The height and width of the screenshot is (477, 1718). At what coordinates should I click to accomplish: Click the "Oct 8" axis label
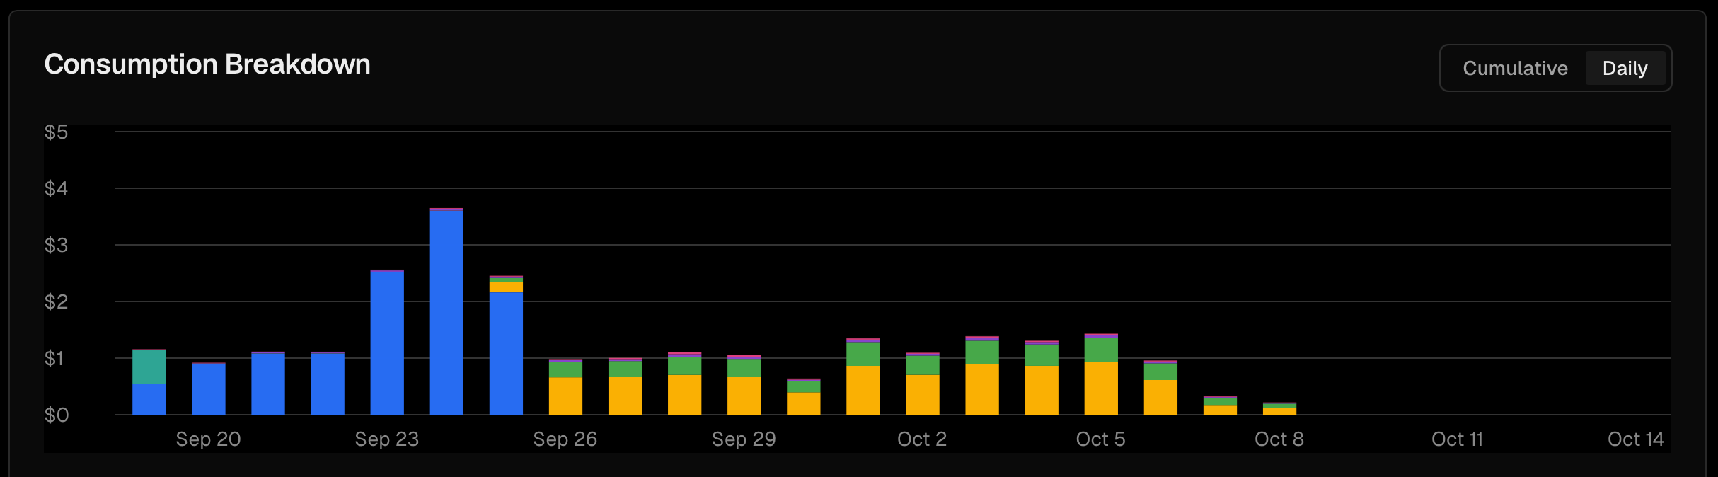[1279, 439]
